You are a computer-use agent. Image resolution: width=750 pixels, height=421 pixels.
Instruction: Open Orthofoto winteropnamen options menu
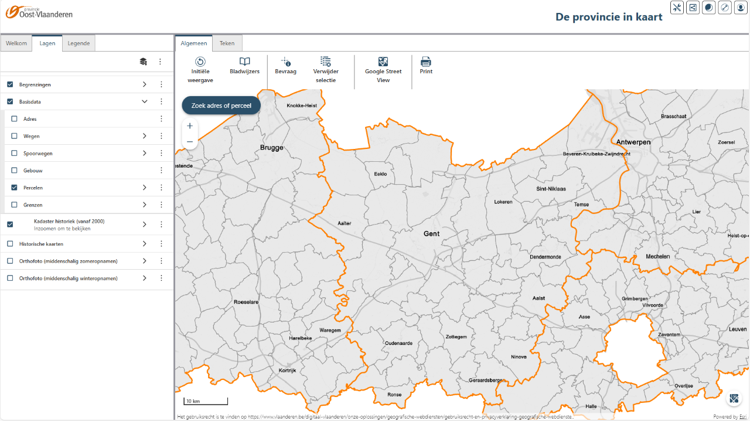tap(161, 278)
